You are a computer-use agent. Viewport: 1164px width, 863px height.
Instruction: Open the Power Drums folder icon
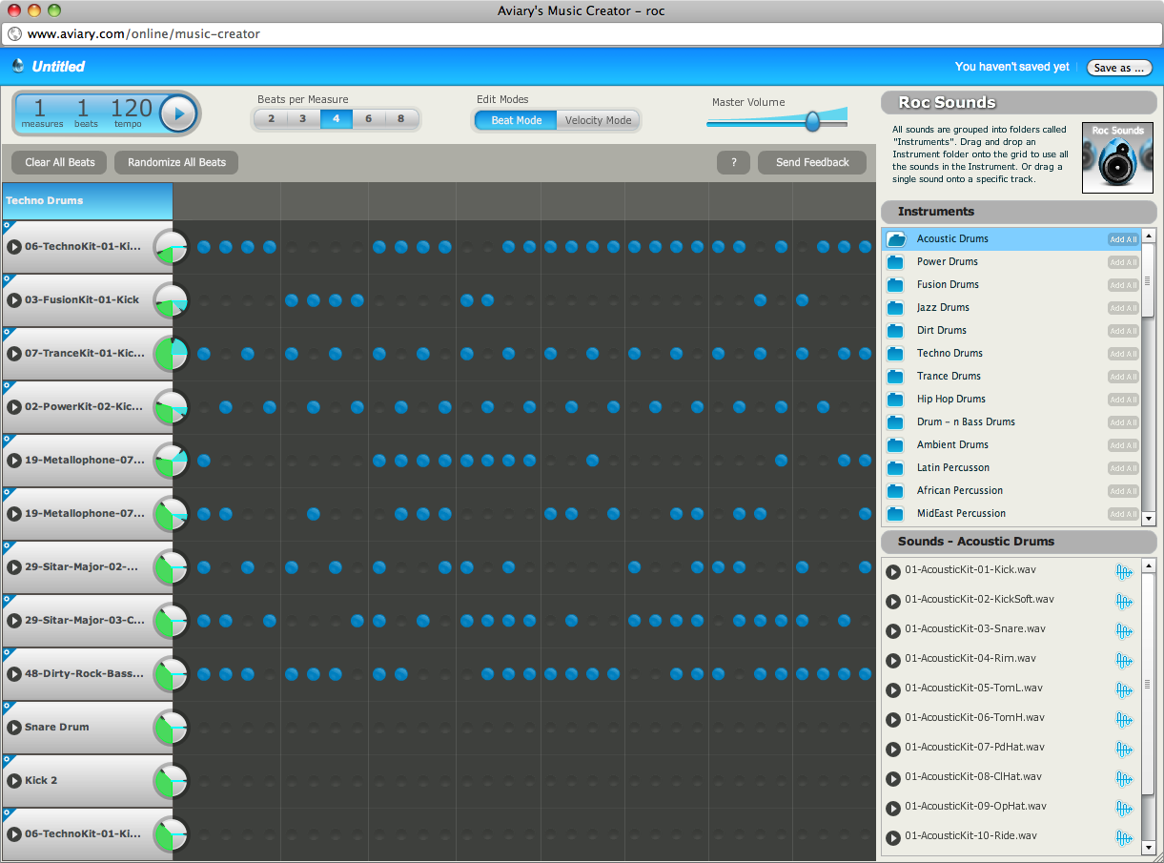(x=895, y=262)
